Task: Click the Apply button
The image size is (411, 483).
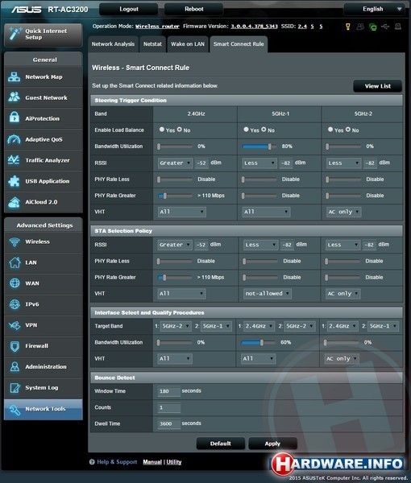Action: pyautogui.click(x=272, y=444)
